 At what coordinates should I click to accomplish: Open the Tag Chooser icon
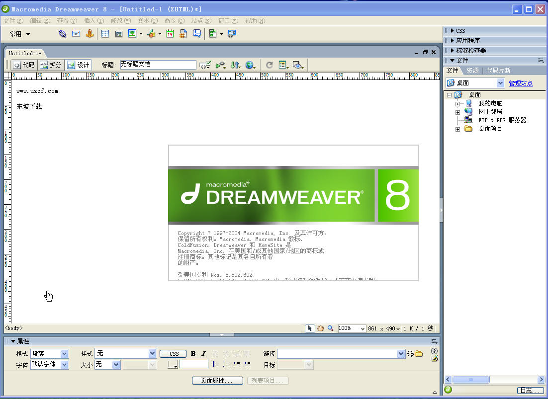[232, 34]
